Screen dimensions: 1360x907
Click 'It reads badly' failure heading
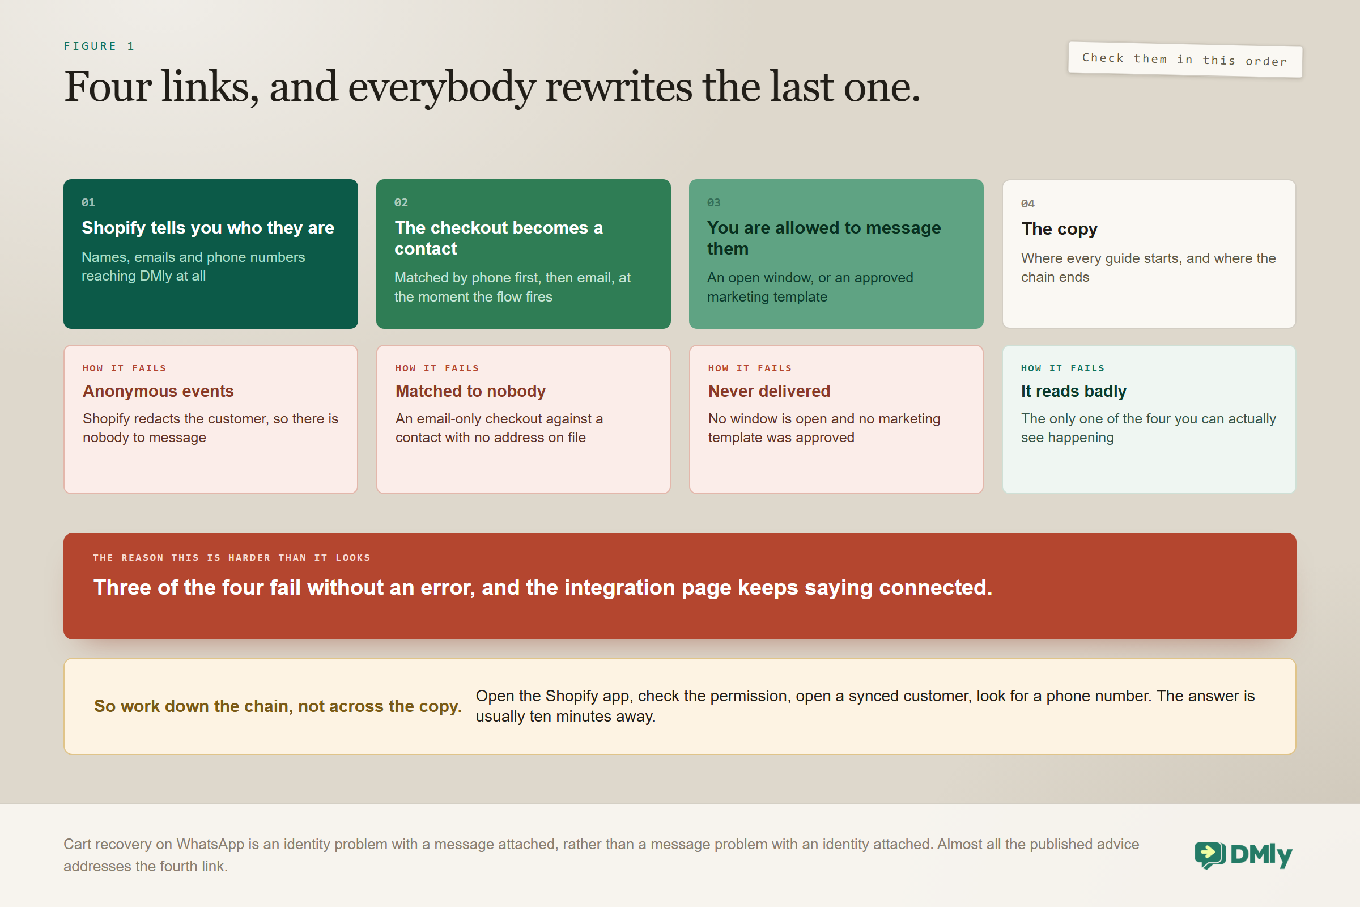[1074, 392]
